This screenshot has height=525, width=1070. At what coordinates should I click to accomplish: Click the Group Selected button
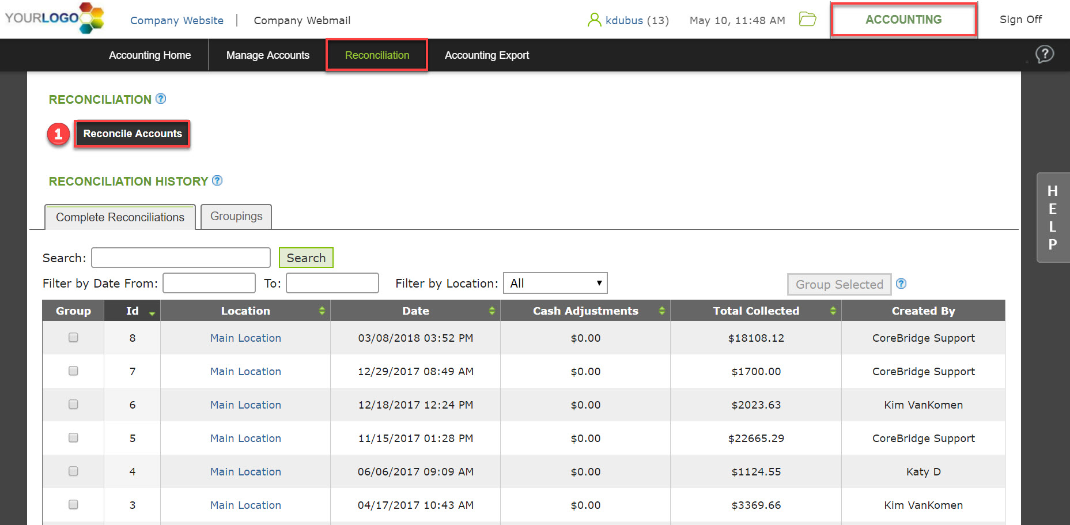(x=840, y=284)
